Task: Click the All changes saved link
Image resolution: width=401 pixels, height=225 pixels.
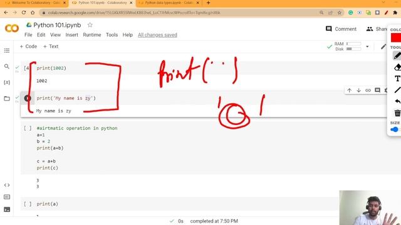Action: pyautogui.click(x=157, y=35)
